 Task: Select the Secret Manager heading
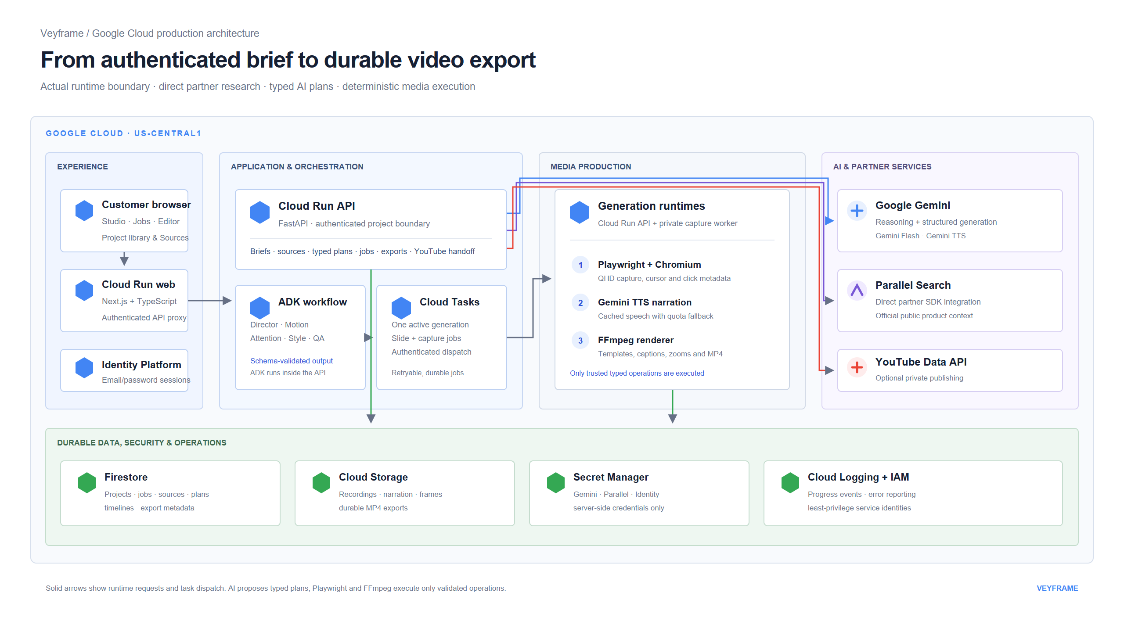point(611,477)
